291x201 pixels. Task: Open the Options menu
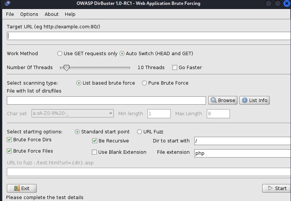(x=29, y=14)
